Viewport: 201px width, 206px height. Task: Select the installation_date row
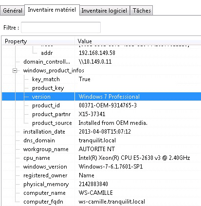coord(101,132)
